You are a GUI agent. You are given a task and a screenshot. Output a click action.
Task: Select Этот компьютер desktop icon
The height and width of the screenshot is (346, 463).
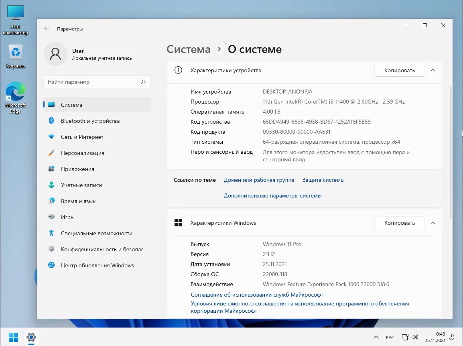click(15, 20)
